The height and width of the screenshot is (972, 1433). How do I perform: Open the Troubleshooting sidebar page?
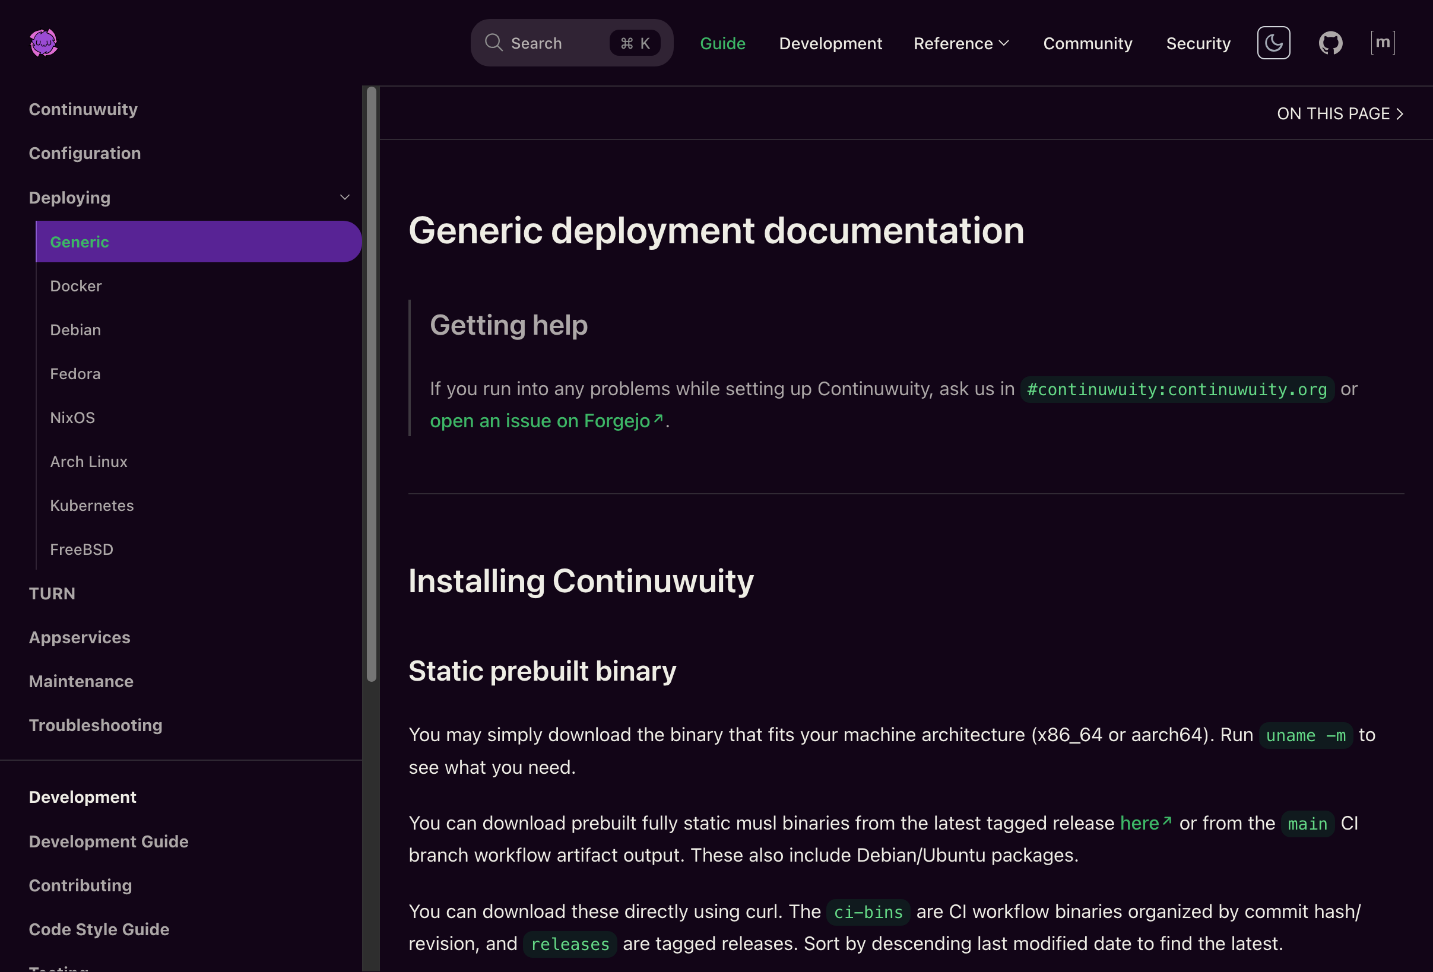pos(96,725)
